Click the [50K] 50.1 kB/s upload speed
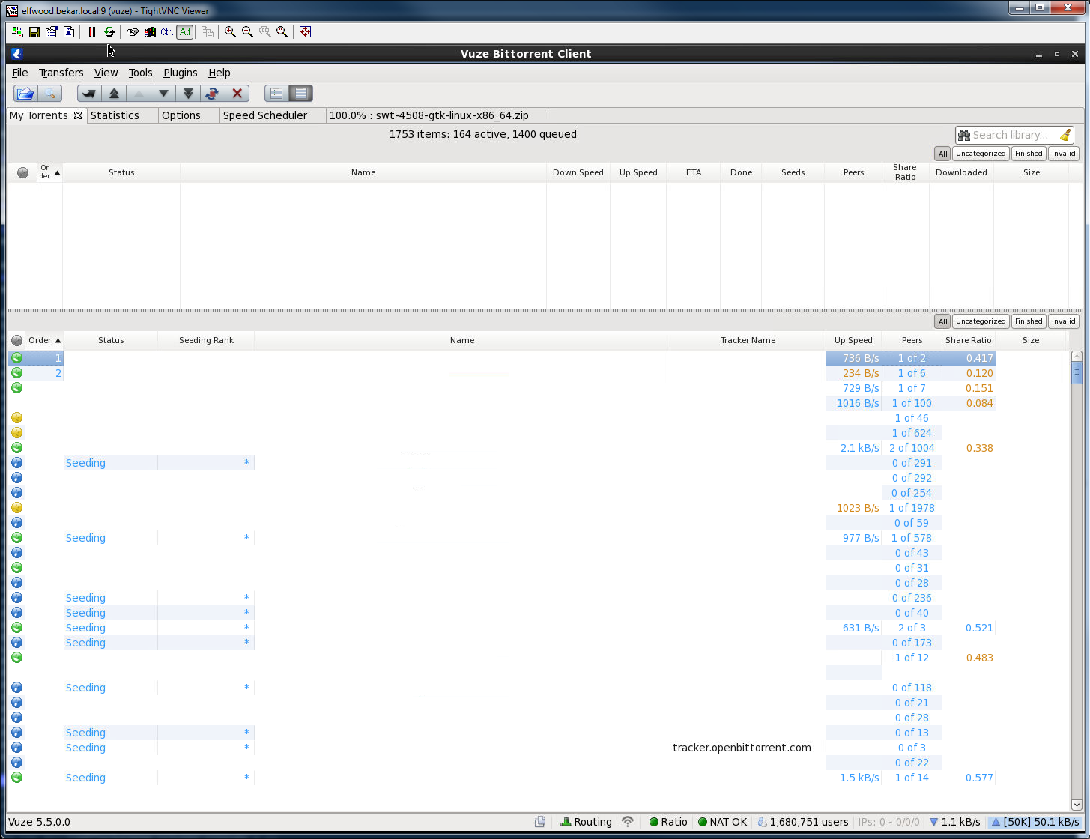The height and width of the screenshot is (839, 1090). pos(1035,822)
